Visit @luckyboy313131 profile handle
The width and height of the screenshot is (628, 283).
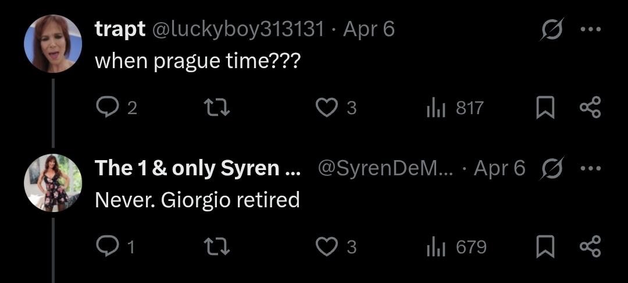tap(237, 29)
